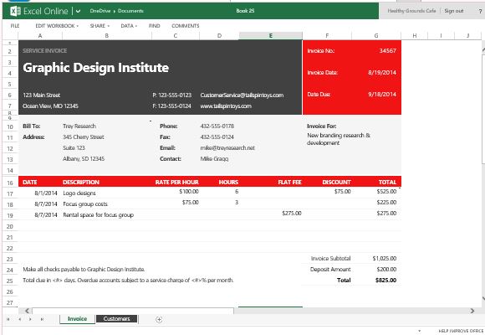Select column A header
Image resolution: width=485 pixels, height=335 pixels.
[40, 36]
